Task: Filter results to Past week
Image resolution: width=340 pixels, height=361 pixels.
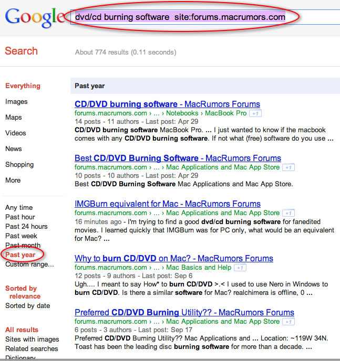Action: (21, 236)
